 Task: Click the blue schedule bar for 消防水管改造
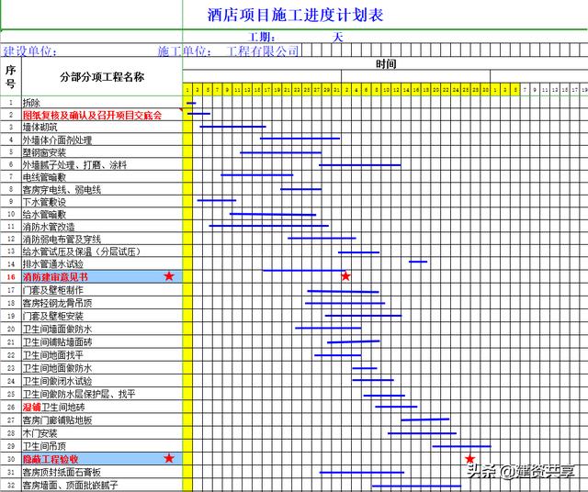[x=269, y=226]
